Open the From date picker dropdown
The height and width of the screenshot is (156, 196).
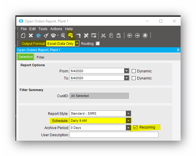pyautogui.click(x=126, y=71)
